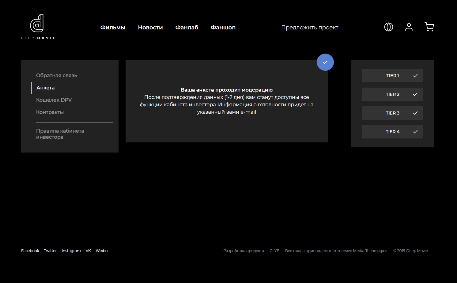Image resolution: width=457 pixels, height=283 pixels.
Task: Click Предложить проект link
Action: pyautogui.click(x=310, y=28)
